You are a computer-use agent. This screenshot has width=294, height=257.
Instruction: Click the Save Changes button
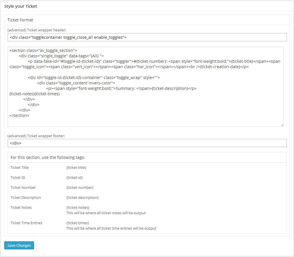tap(19, 245)
